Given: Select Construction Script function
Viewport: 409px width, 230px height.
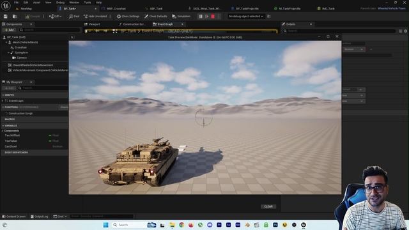Looking at the screenshot, I should (20, 114).
